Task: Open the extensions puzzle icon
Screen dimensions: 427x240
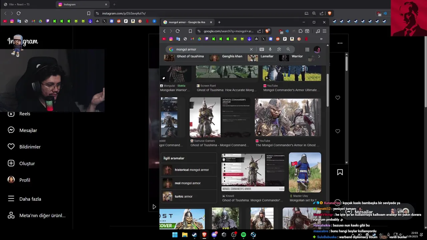Action: (300, 31)
